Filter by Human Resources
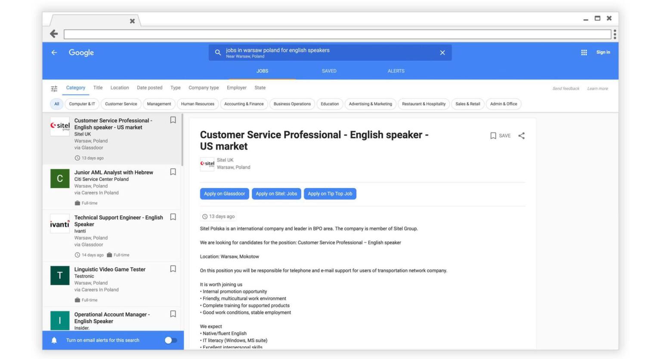The height and width of the screenshot is (359, 661). click(198, 104)
